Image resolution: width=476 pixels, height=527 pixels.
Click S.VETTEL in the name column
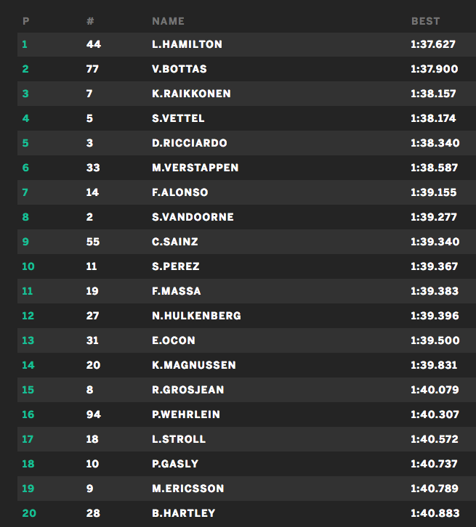(x=178, y=118)
